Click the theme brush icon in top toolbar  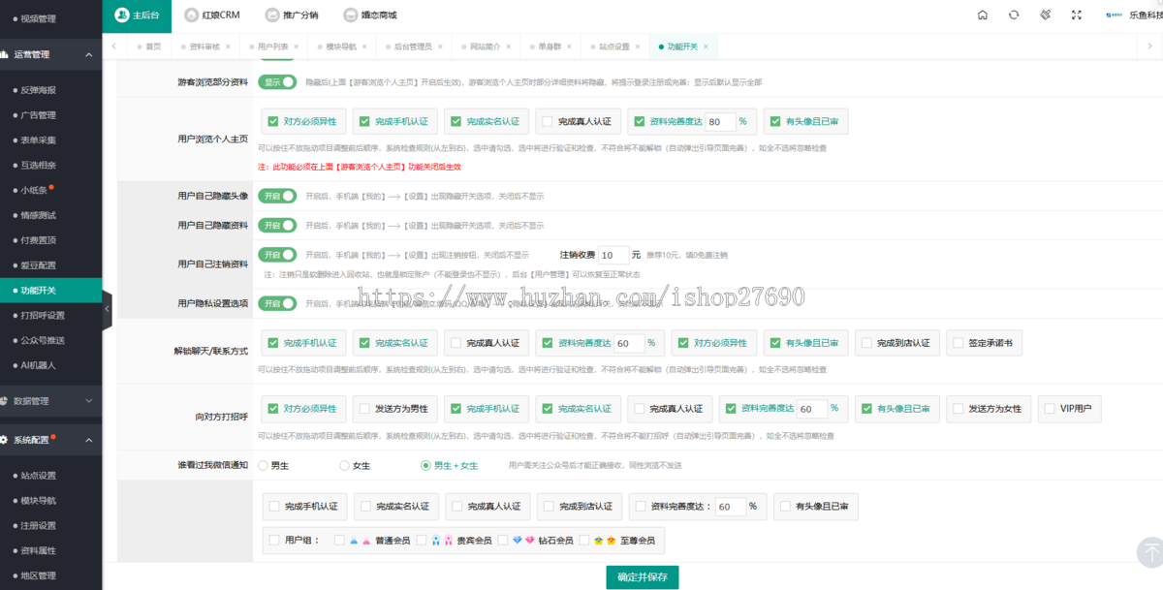click(x=1046, y=16)
